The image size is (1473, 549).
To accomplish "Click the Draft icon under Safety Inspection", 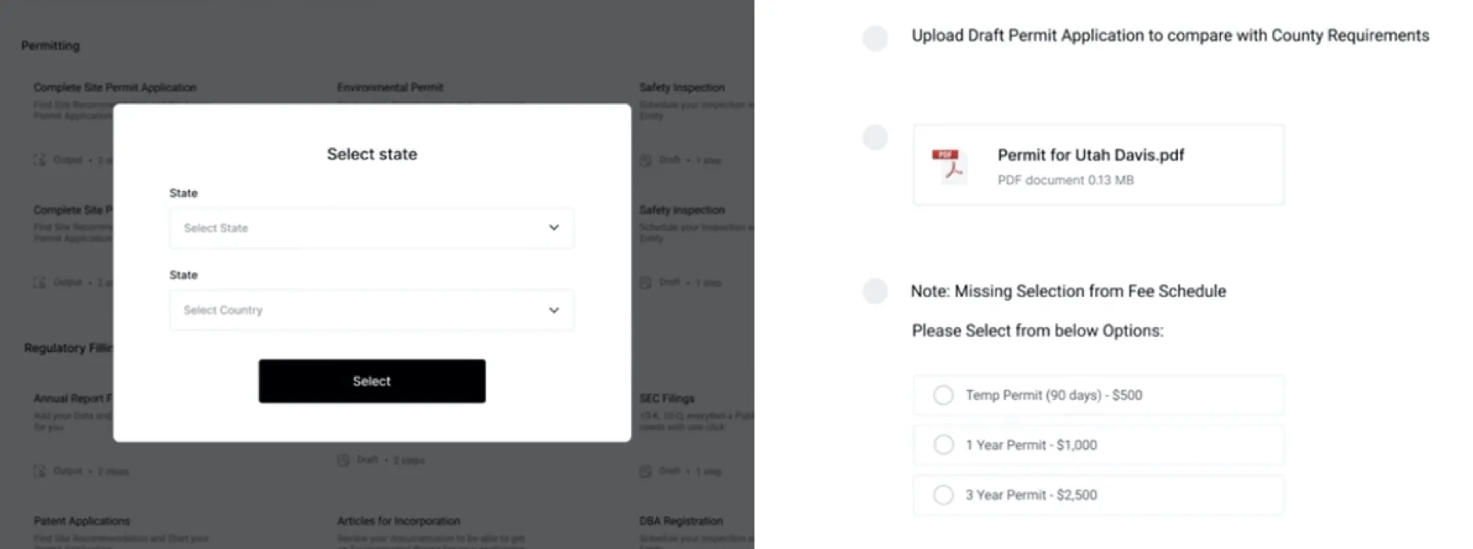I will tap(646, 160).
